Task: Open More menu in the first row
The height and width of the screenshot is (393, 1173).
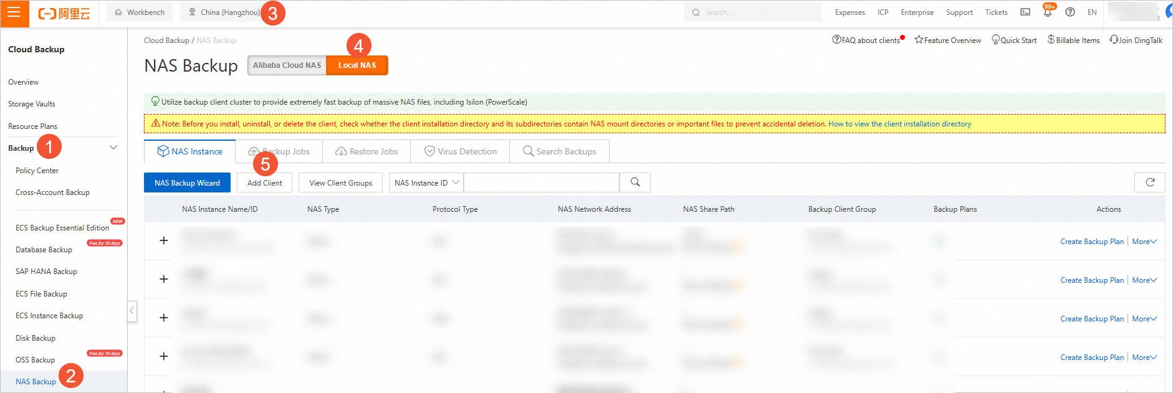Action: 1144,242
